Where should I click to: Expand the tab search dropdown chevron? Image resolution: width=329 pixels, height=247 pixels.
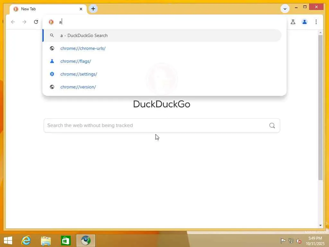[285, 9]
